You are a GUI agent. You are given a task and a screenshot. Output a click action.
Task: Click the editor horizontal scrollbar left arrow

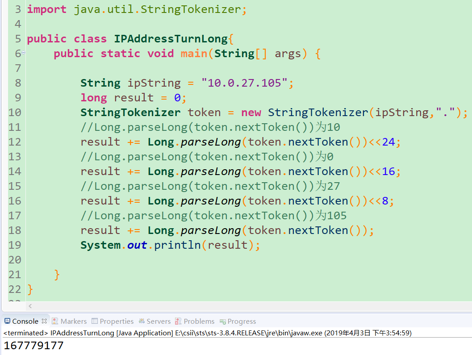coord(30,306)
